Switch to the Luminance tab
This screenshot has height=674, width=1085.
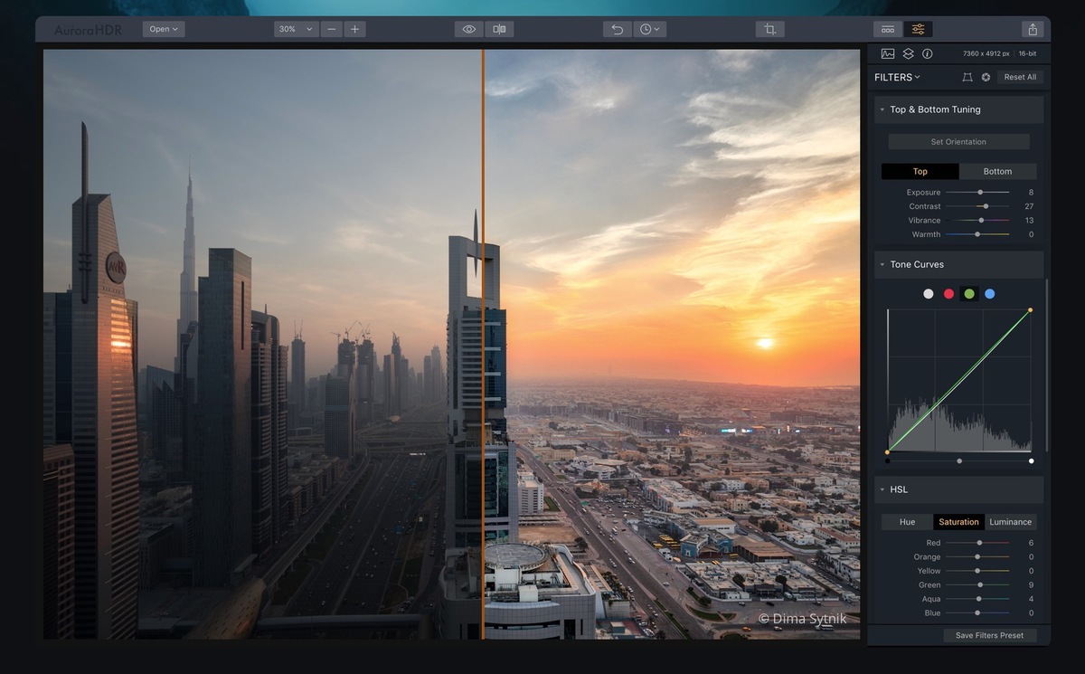pyautogui.click(x=1010, y=522)
